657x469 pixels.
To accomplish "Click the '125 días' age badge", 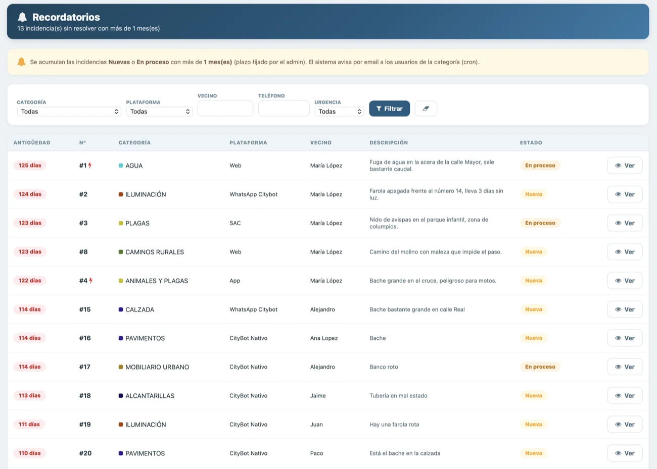I will coord(30,165).
